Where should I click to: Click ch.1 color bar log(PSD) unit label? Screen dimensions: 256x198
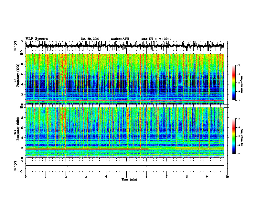pos(242,84)
